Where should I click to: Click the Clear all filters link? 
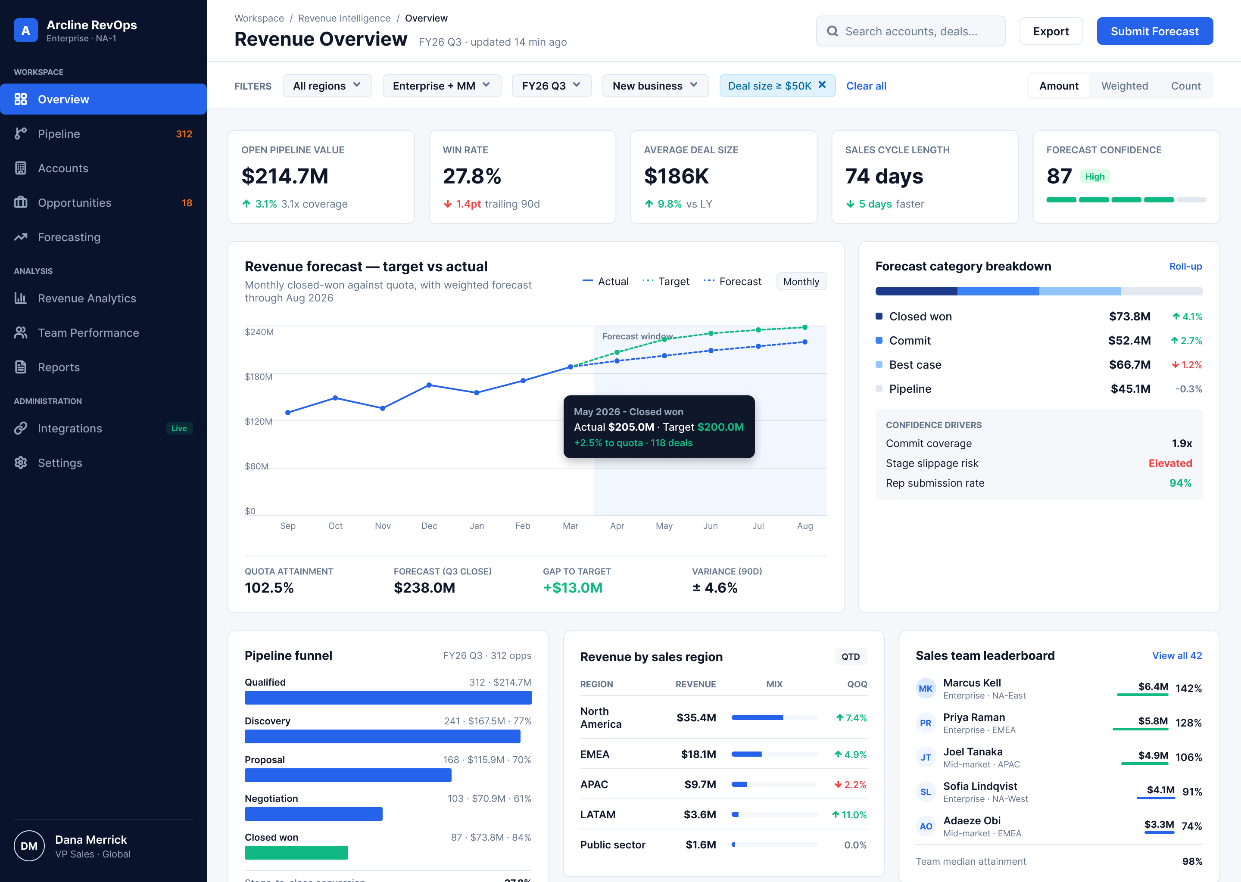point(866,86)
